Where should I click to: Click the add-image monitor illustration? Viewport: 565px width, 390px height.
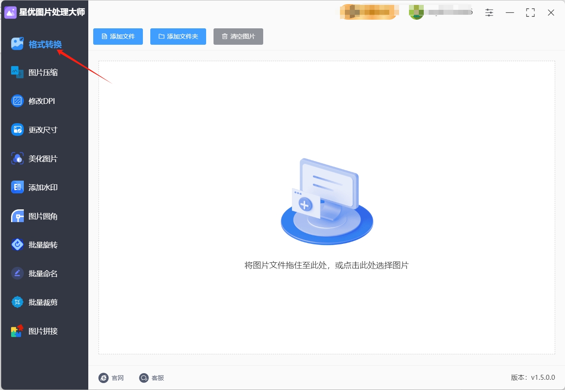tap(327, 202)
